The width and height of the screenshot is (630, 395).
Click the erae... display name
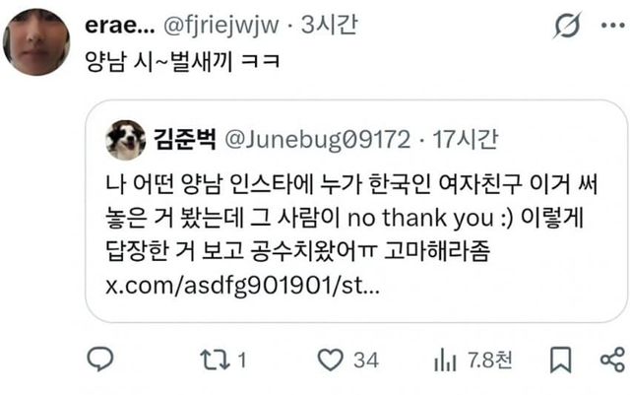pos(120,26)
